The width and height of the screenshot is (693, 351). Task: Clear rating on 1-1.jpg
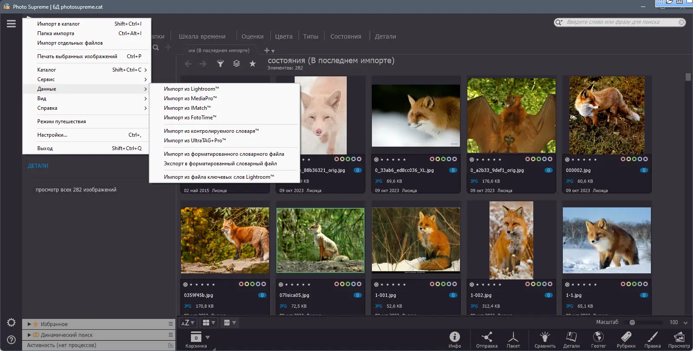[x=567, y=285]
